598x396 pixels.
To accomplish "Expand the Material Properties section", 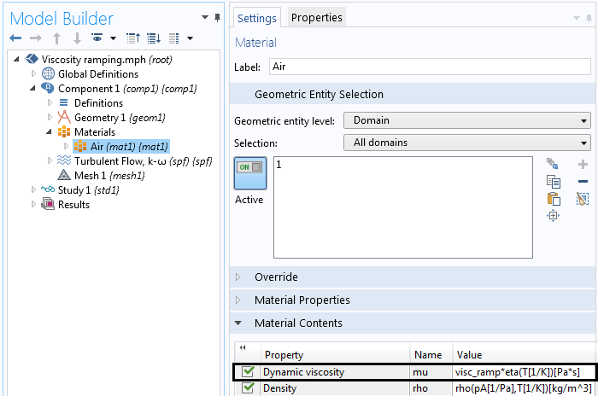I will click(238, 300).
